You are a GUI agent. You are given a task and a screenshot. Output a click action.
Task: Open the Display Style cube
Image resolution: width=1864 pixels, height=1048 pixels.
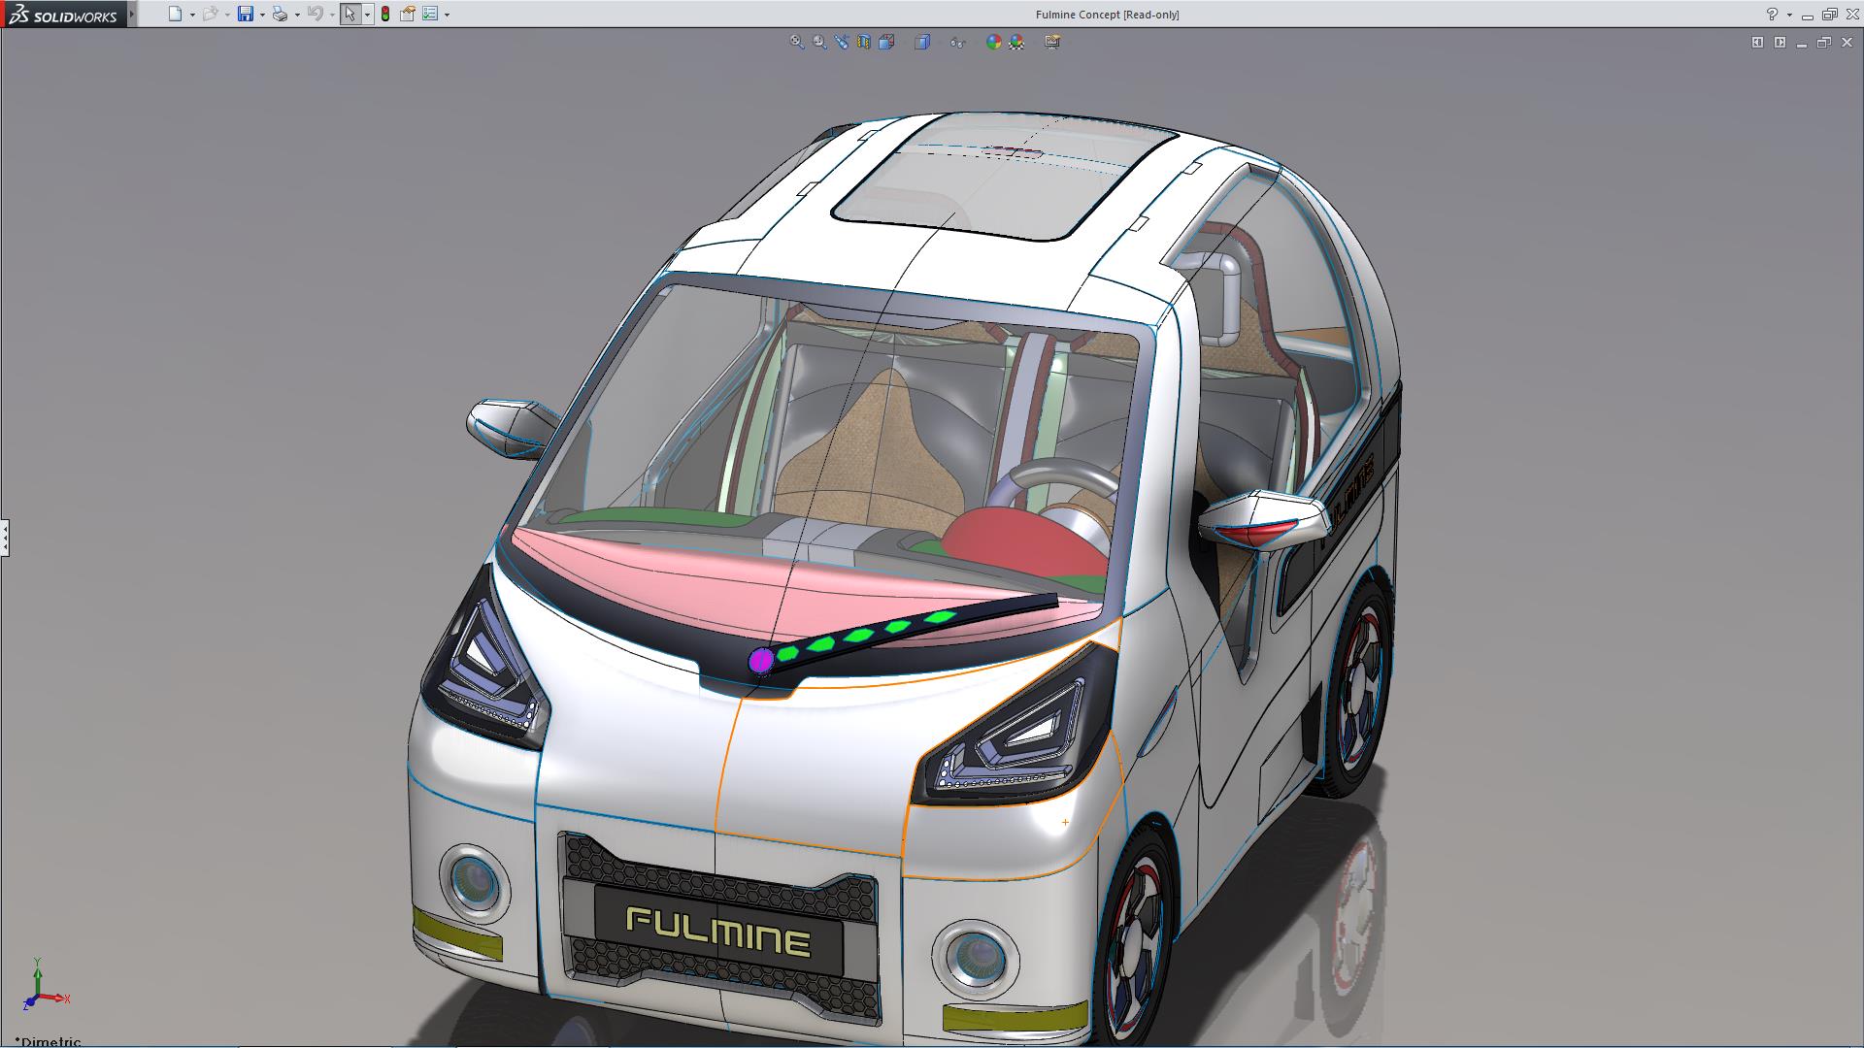point(923,42)
